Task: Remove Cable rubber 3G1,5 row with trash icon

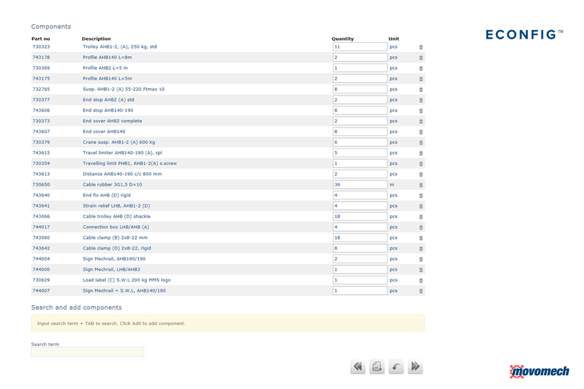Action: tap(421, 185)
